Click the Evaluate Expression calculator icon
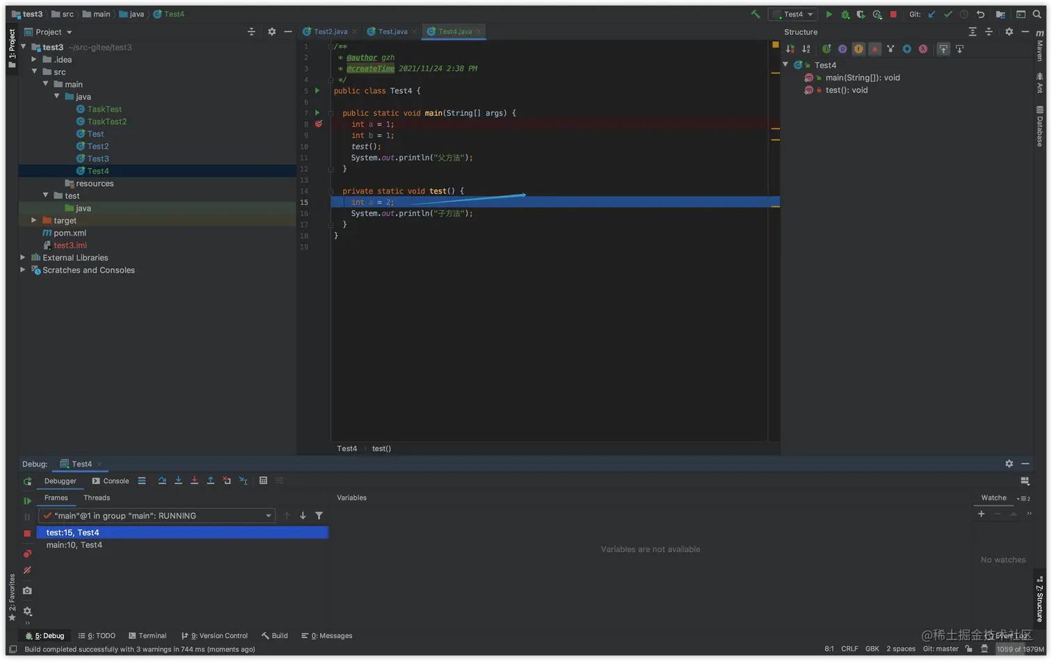The image size is (1052, 661). [x=263, y=480]
